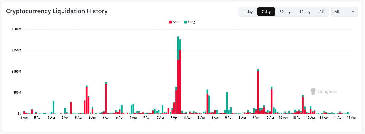The width and height of the screenshot is (365, 134).
Task: Hide the Short series via legend label
Action: pos(177,22)
